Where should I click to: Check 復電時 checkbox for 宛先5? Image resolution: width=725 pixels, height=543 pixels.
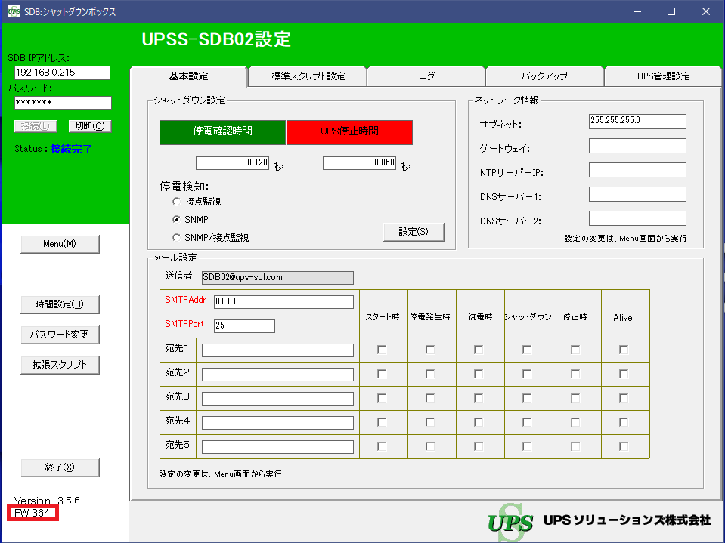click(x=479, y=446)
